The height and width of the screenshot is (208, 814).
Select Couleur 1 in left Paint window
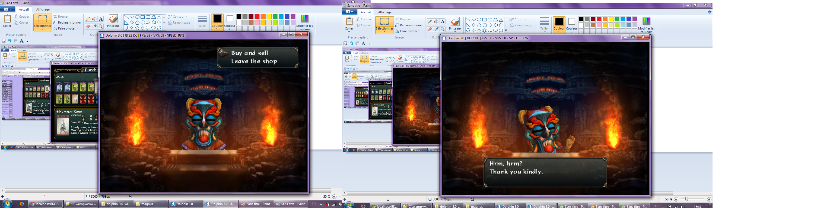(x=217, y=22)
